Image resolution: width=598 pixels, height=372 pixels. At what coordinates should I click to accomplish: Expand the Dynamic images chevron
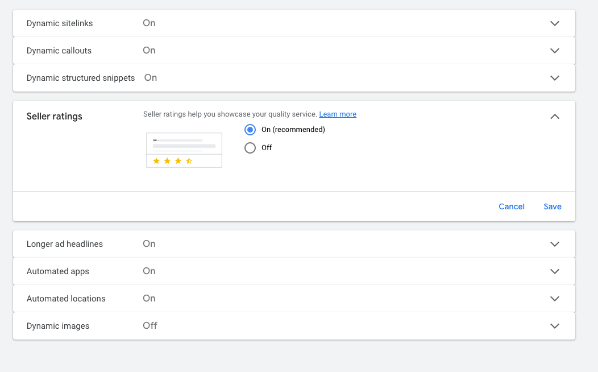tap(555, 326)
